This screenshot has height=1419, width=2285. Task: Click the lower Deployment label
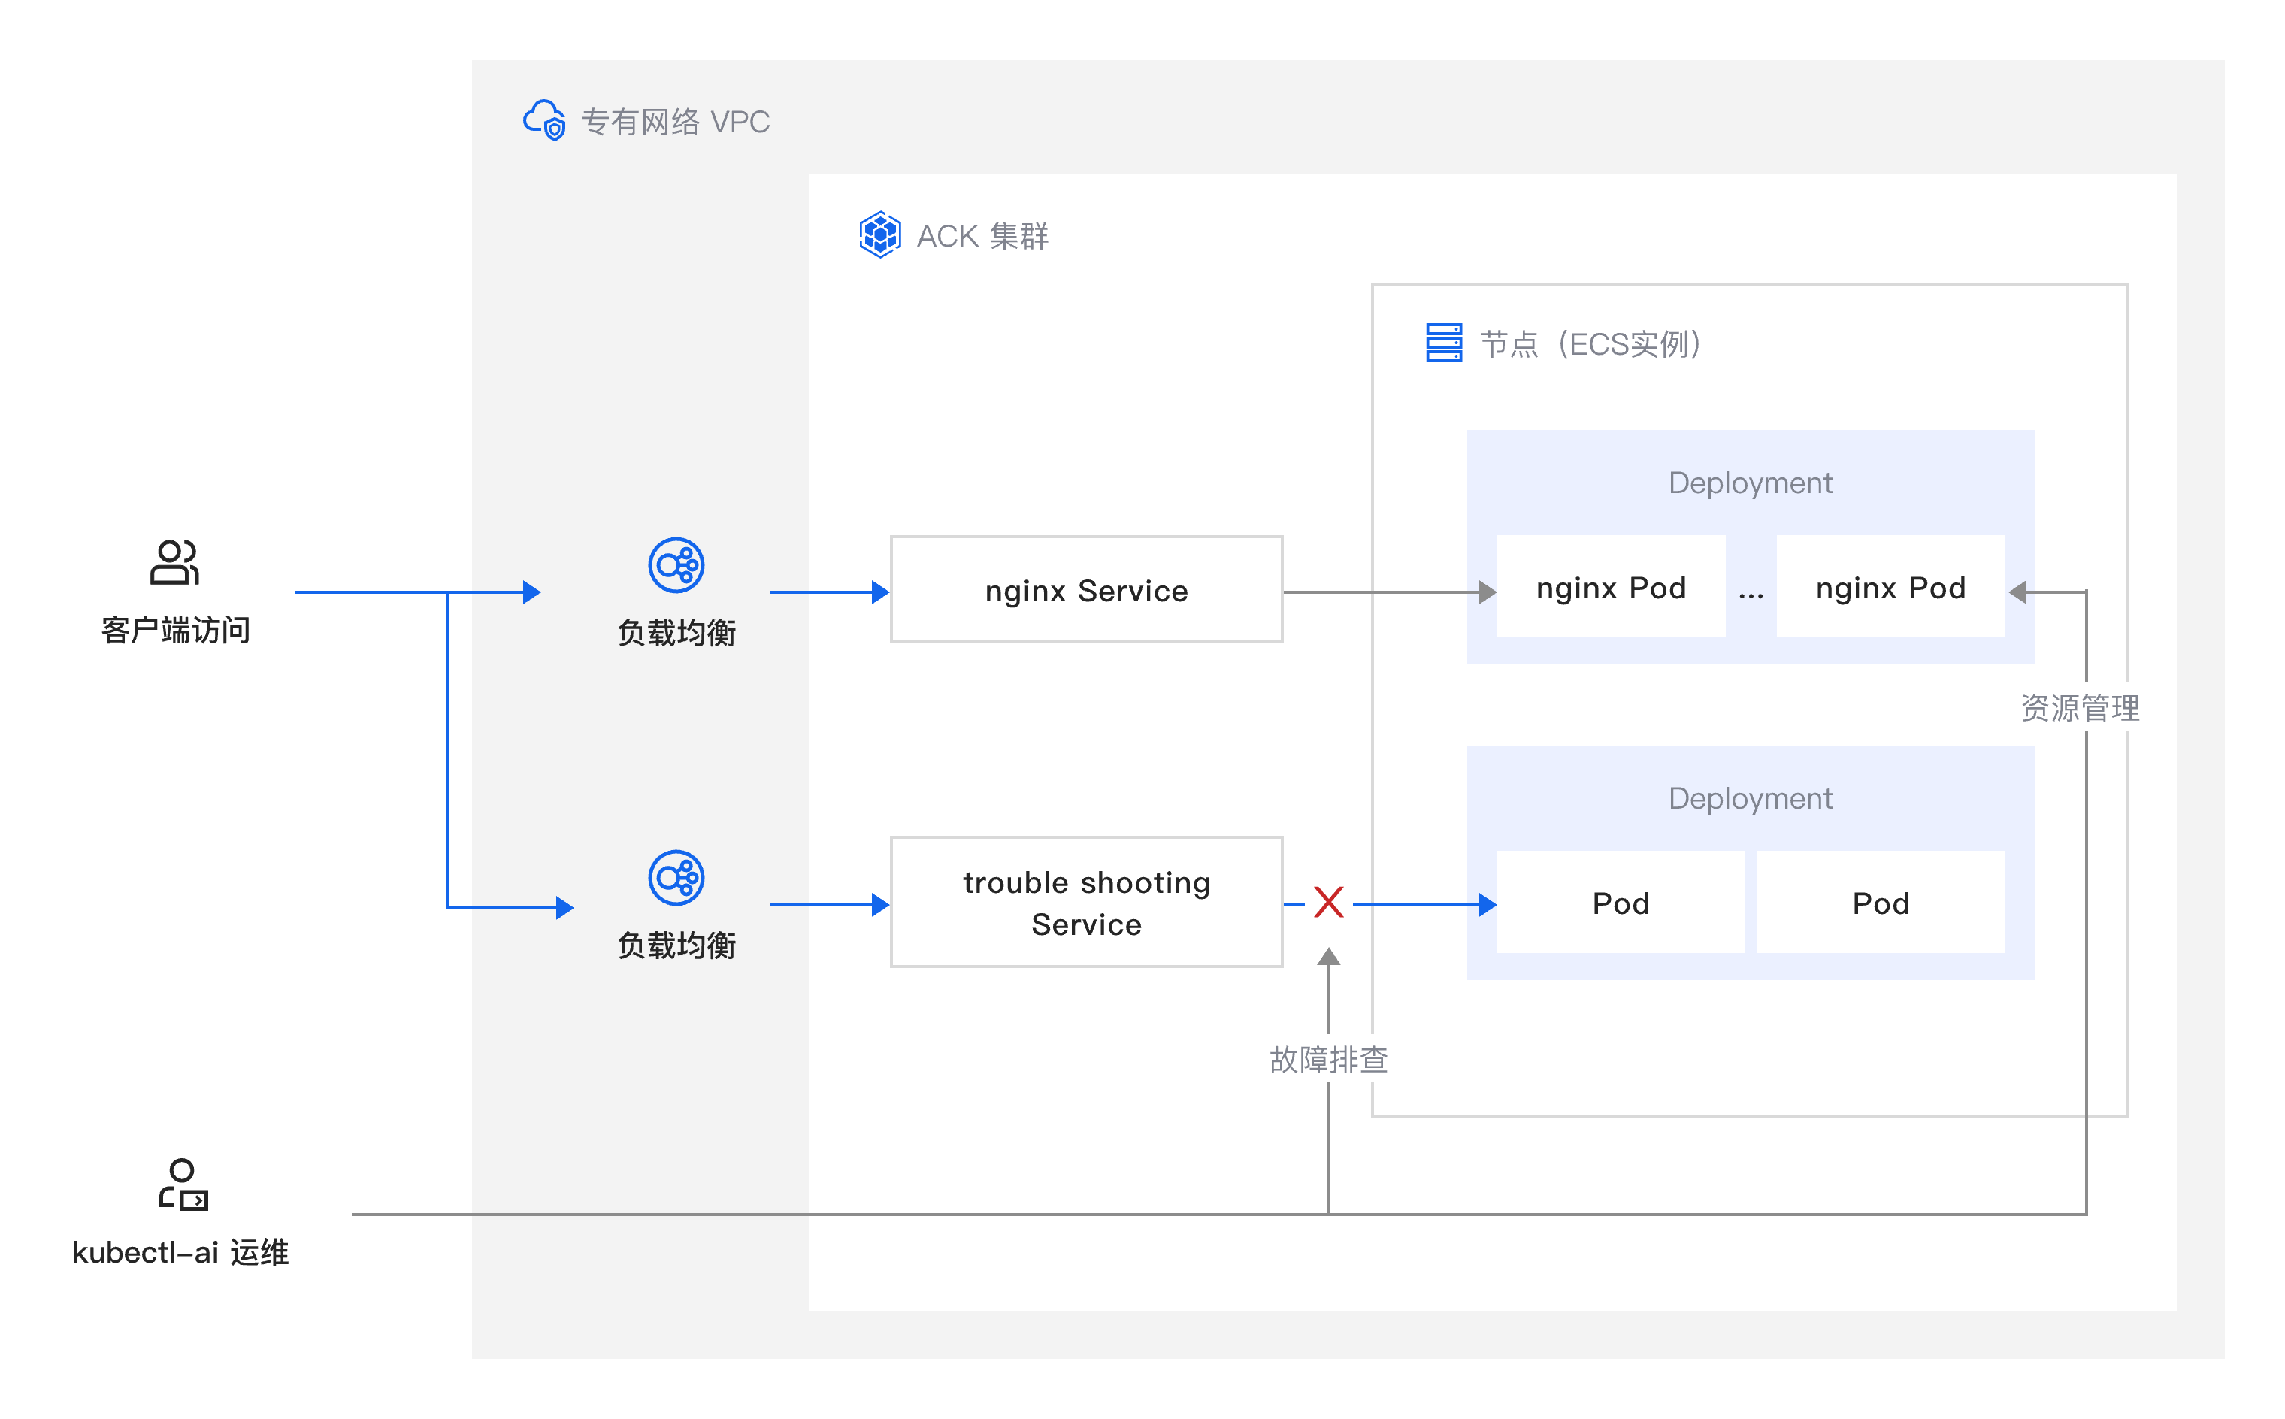coord(1749,797)
